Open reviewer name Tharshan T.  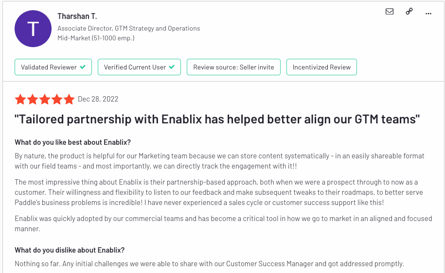point(77,17)
